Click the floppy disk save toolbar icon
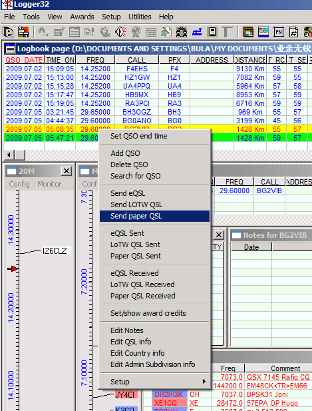Viewport: 312px width, 411px height. [23, 32]
